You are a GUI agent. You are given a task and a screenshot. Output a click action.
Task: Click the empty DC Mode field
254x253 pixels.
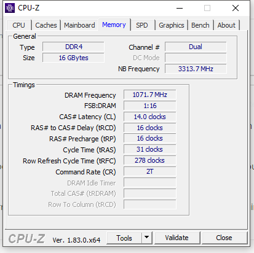coord(196,58)
